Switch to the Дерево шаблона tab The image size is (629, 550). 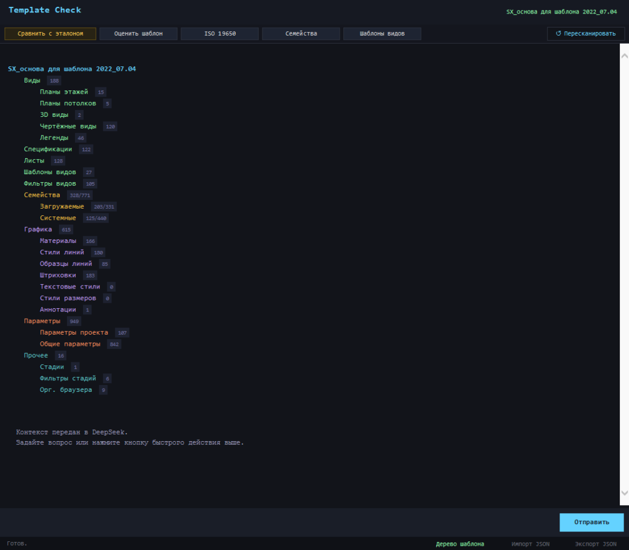click(x=459, y=544)
